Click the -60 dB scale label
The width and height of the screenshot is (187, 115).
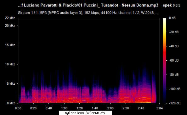click(174, 60)
